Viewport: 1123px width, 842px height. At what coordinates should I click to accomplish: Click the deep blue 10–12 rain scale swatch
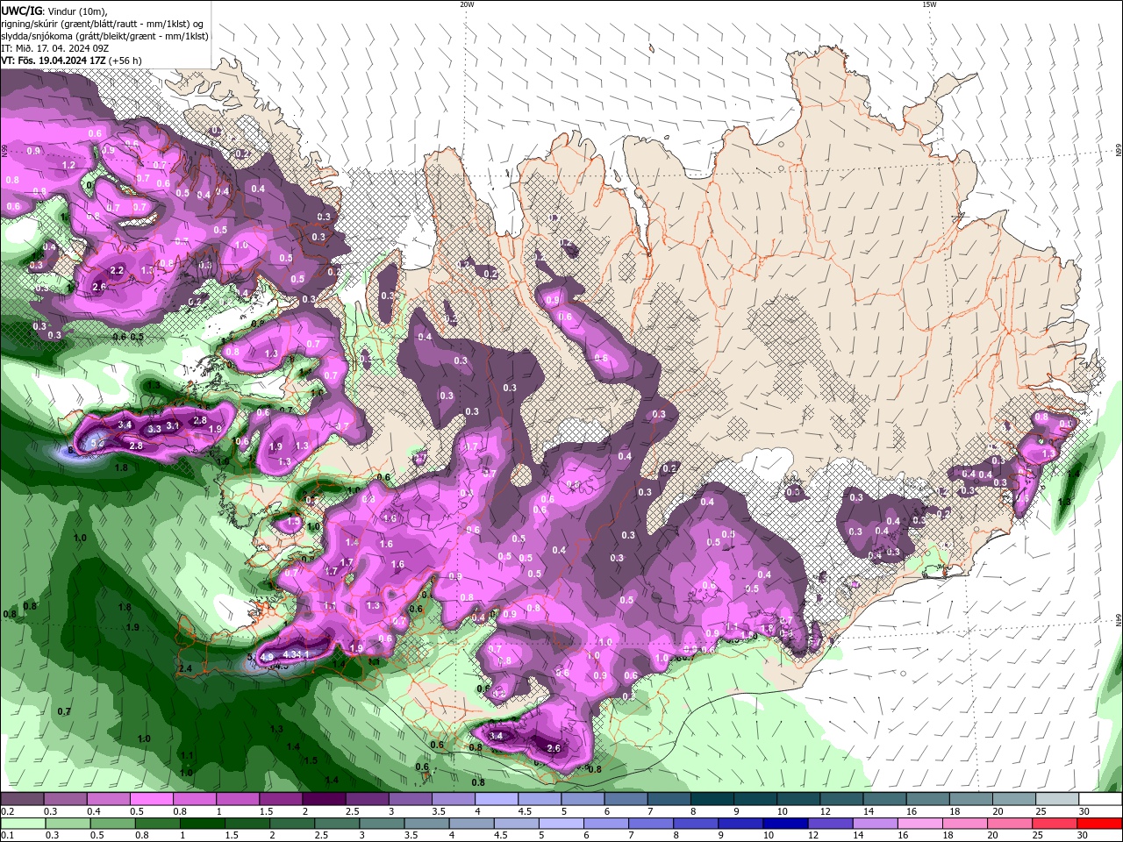(x=784, y=824)
